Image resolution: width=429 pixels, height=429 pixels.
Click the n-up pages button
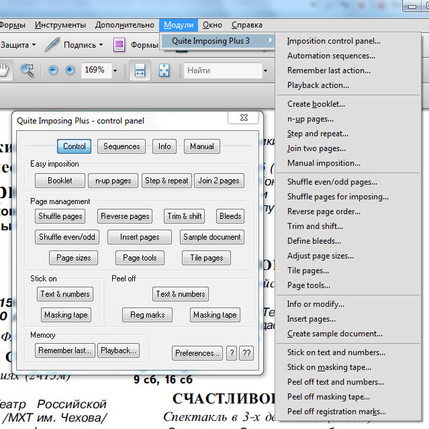[x=113, y=181]
